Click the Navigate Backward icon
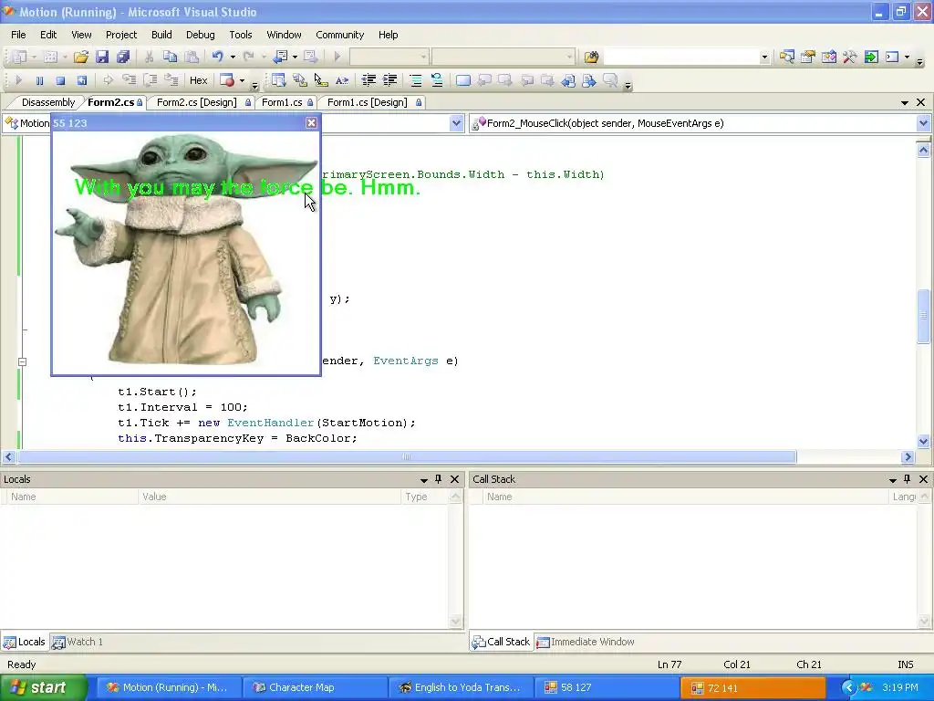 [280, 57]
